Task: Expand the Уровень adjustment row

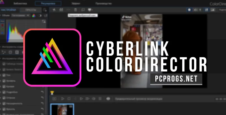Action: 1,81
